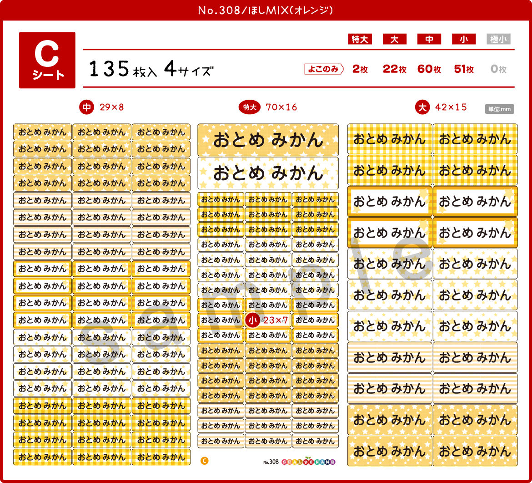The image size is (532, 483).
Task: Click the gray 0枚 count under 極小
Action: click(x=498, y=69)
